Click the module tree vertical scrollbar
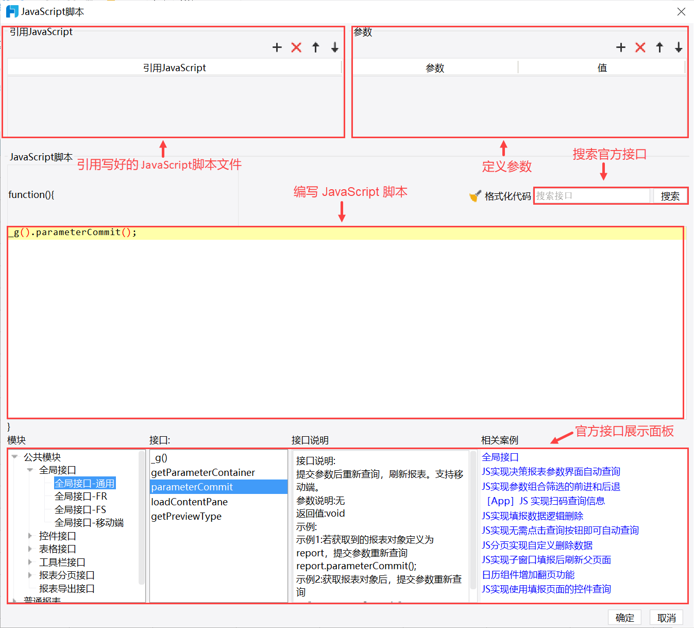This screenshot has width=694, height=628. [142, 518]
